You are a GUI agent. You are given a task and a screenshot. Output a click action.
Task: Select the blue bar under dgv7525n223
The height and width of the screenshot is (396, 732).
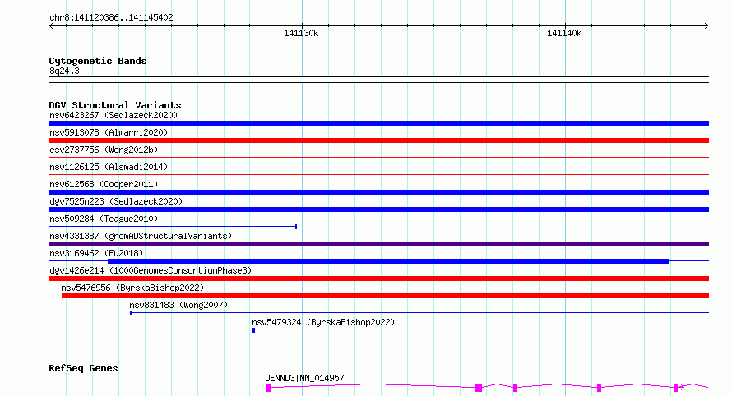pyautogui.click(x=378, y=210)
